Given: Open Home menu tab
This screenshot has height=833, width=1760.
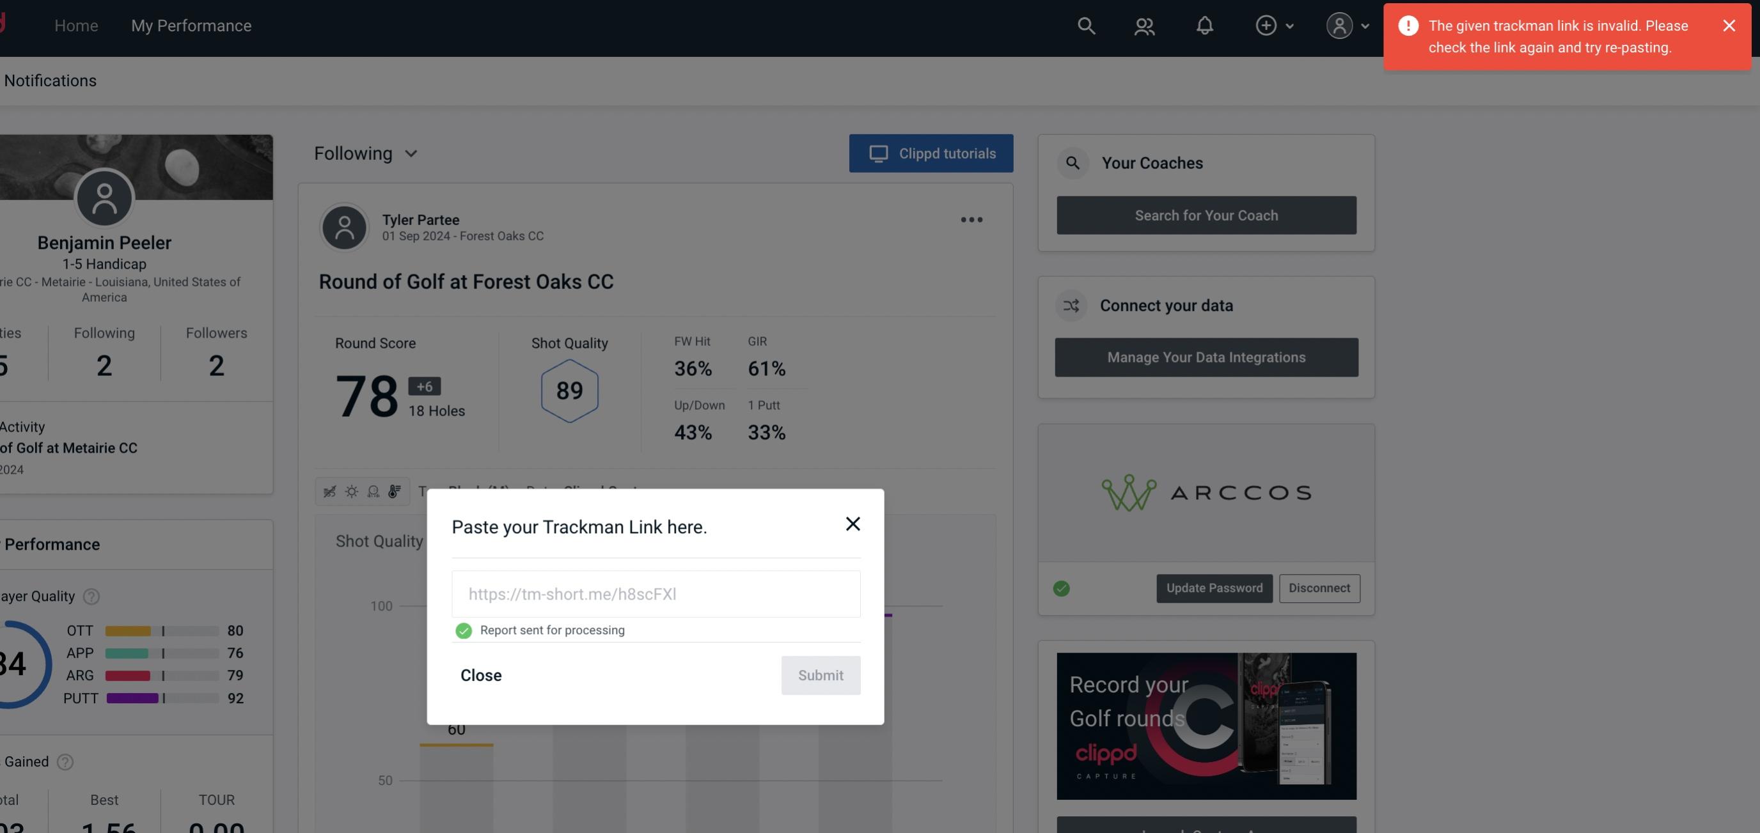Looking at the screenshot, I should coord(76,25).
